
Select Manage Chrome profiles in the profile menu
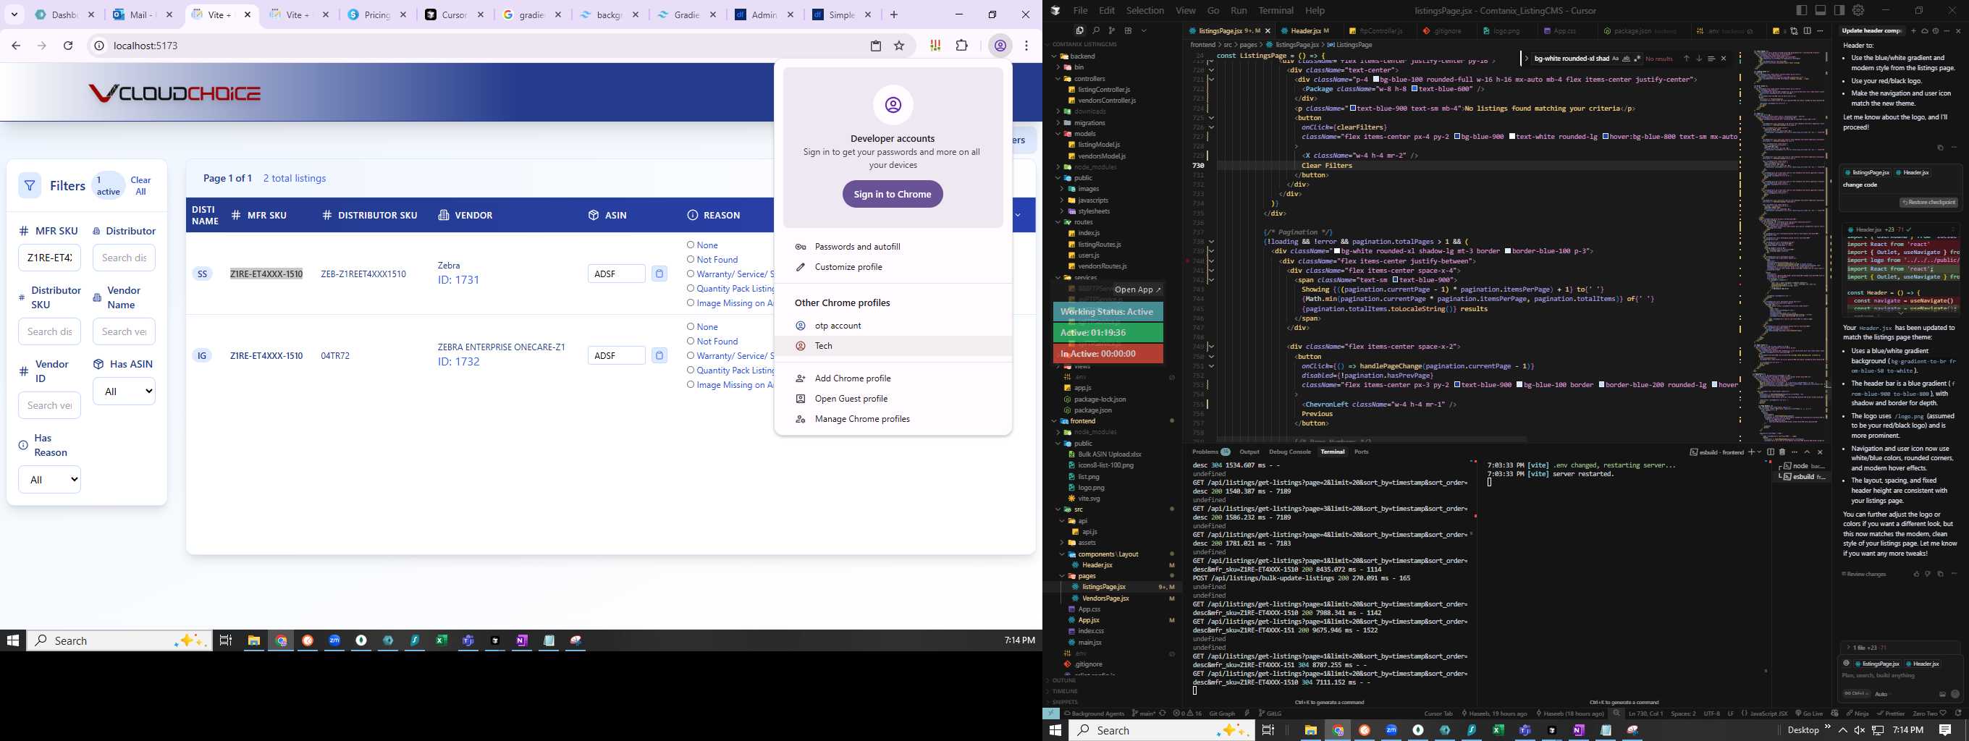[862, 419]
